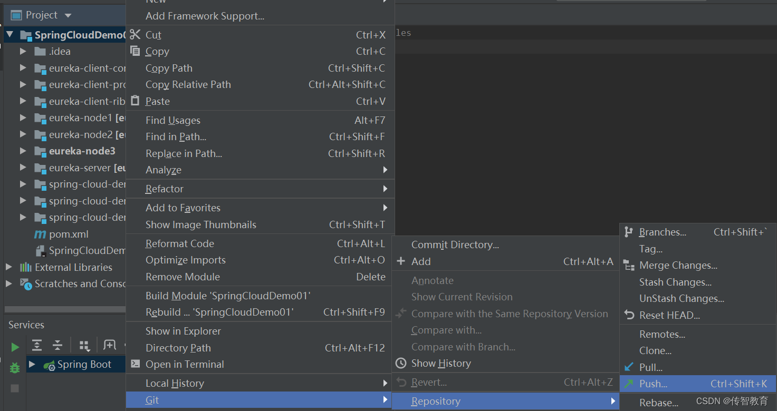Click the Scratches and Consoles icon
Screen dimensions: 777x411
click(26, 283)
